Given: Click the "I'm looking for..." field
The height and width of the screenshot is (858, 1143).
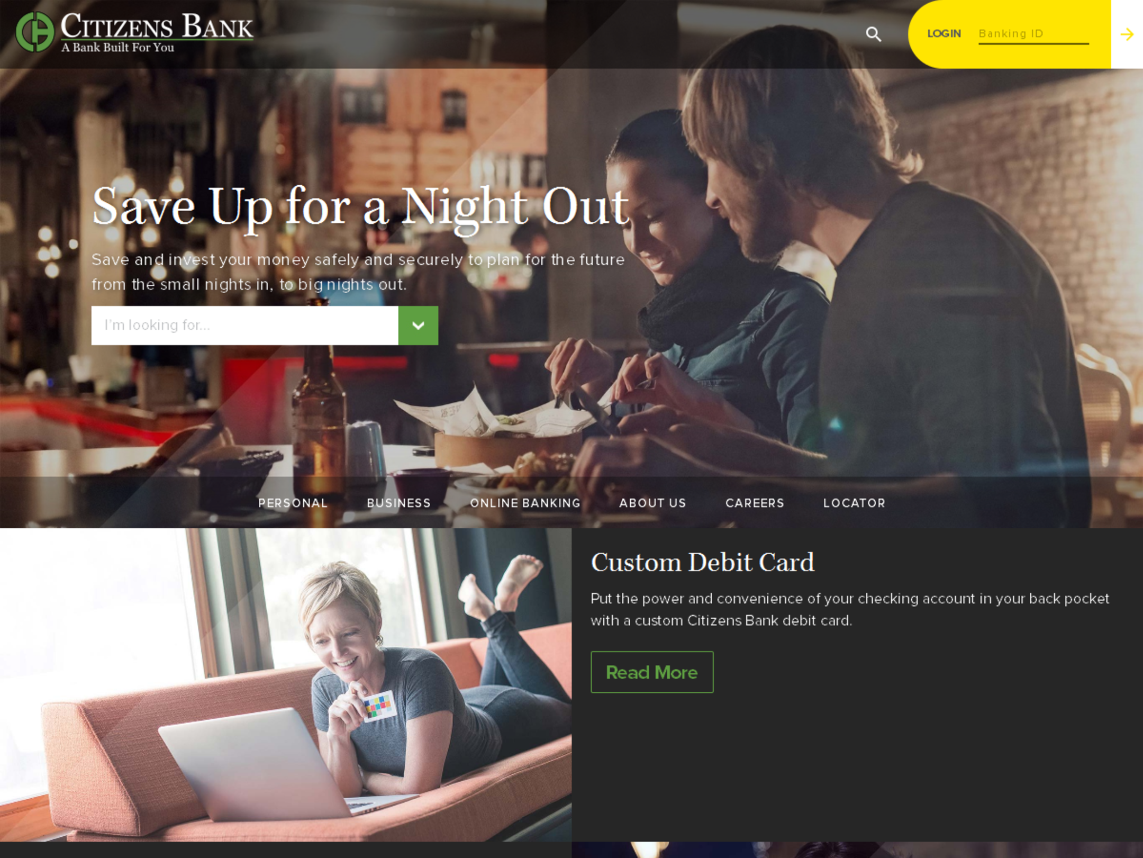Looking at the screenshot, I should coord(244,326).
